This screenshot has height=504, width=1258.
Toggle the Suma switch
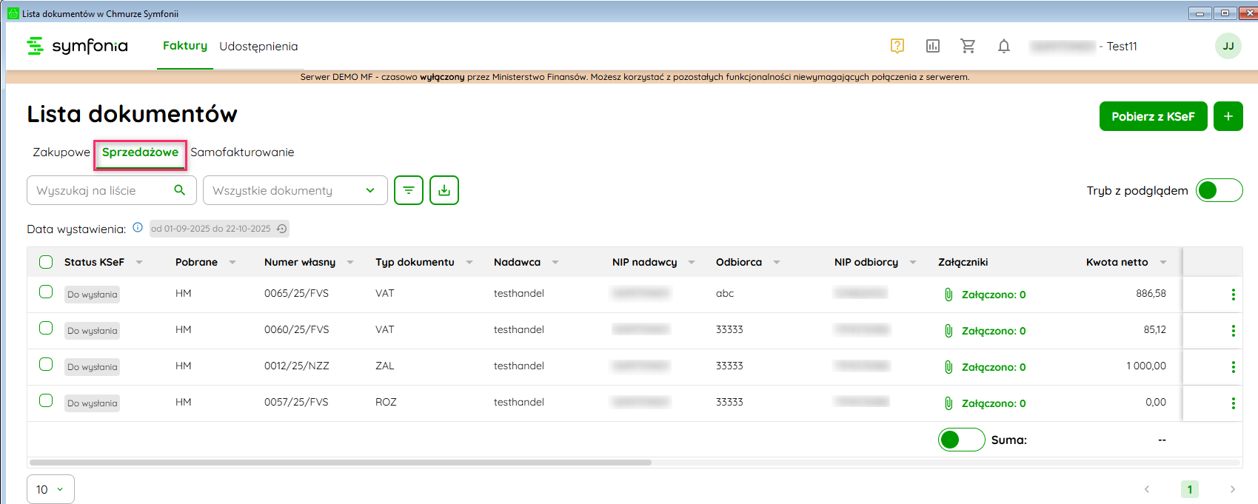961,440
